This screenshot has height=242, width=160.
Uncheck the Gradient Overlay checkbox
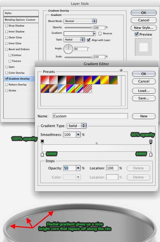[x=7, y=79]
